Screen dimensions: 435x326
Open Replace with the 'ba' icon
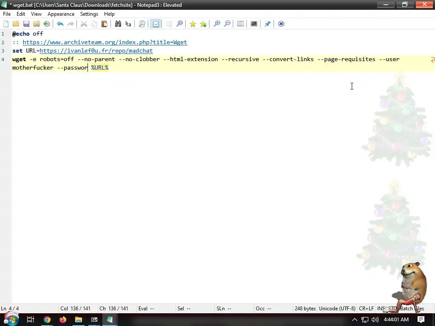tap(128, 24)
